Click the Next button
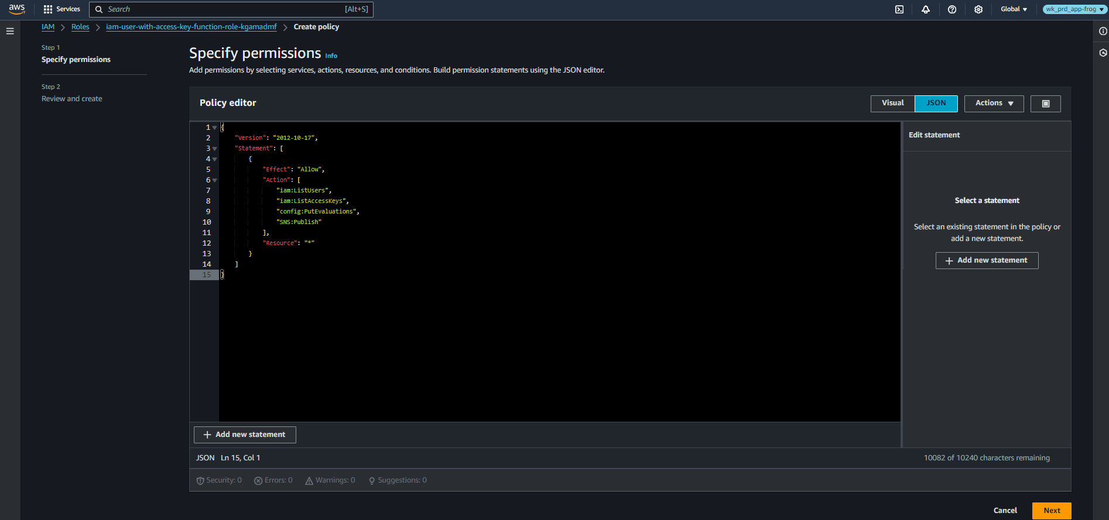Image resolution: width=1109 pixels, height=520 pixels. pyautogui.click(x=1052, y=511)
